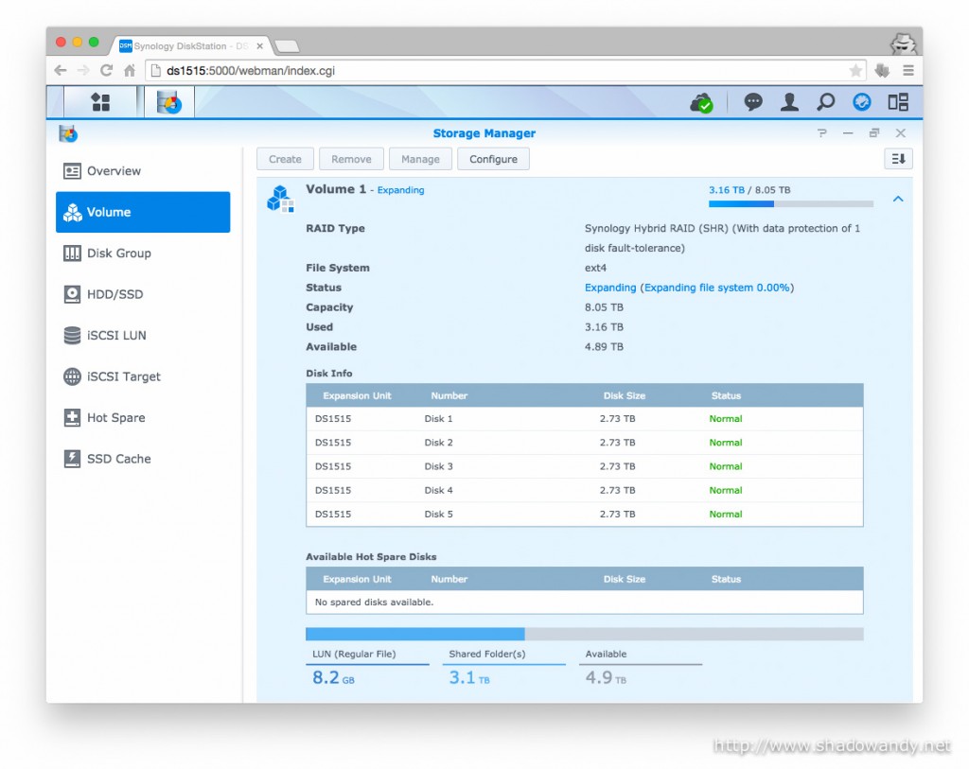Go to the HDD/SSD section
The width and height of the screenshot is (969, 769).
coord(143,294)
